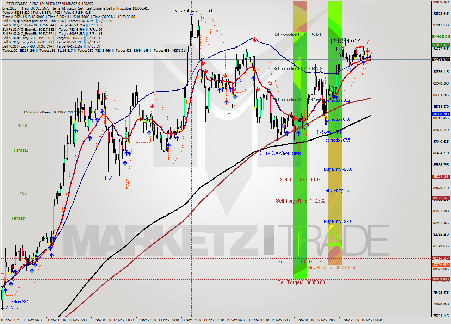This screenshot has height=324, width=451.
Task: Select the blue 'correction 61.8' label
Action: click(338, 119)
